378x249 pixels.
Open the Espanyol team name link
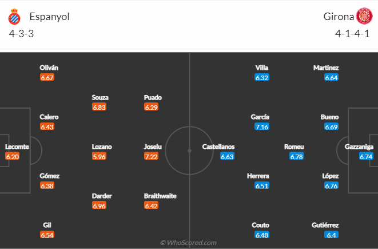coord(49,17)
